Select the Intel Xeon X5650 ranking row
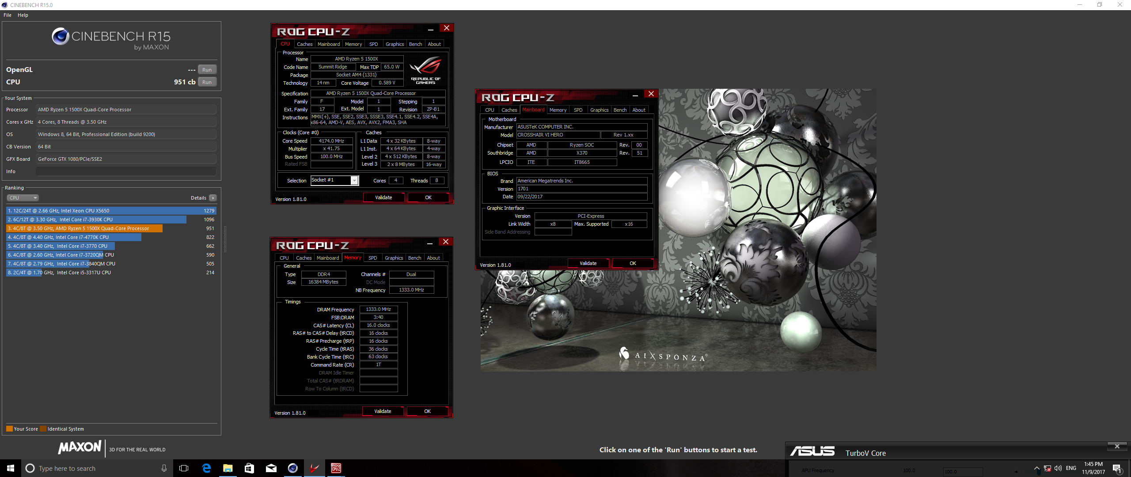The image size is (1131, 477). coord(111,211)
